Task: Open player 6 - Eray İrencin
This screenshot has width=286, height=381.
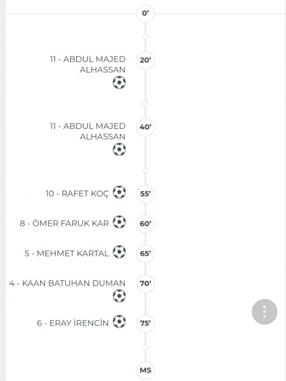Action: click(73, 323)
